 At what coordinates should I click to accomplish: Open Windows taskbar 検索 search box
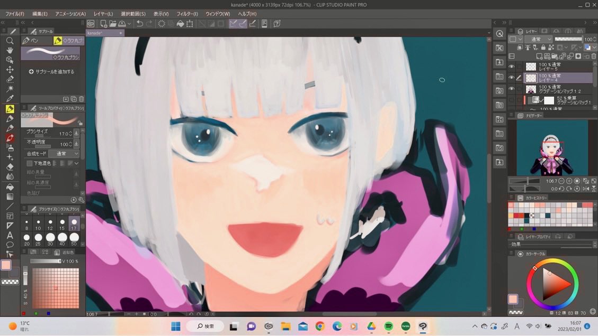206,326
